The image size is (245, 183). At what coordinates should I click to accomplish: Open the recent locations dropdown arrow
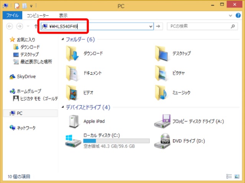click(28, 26)
